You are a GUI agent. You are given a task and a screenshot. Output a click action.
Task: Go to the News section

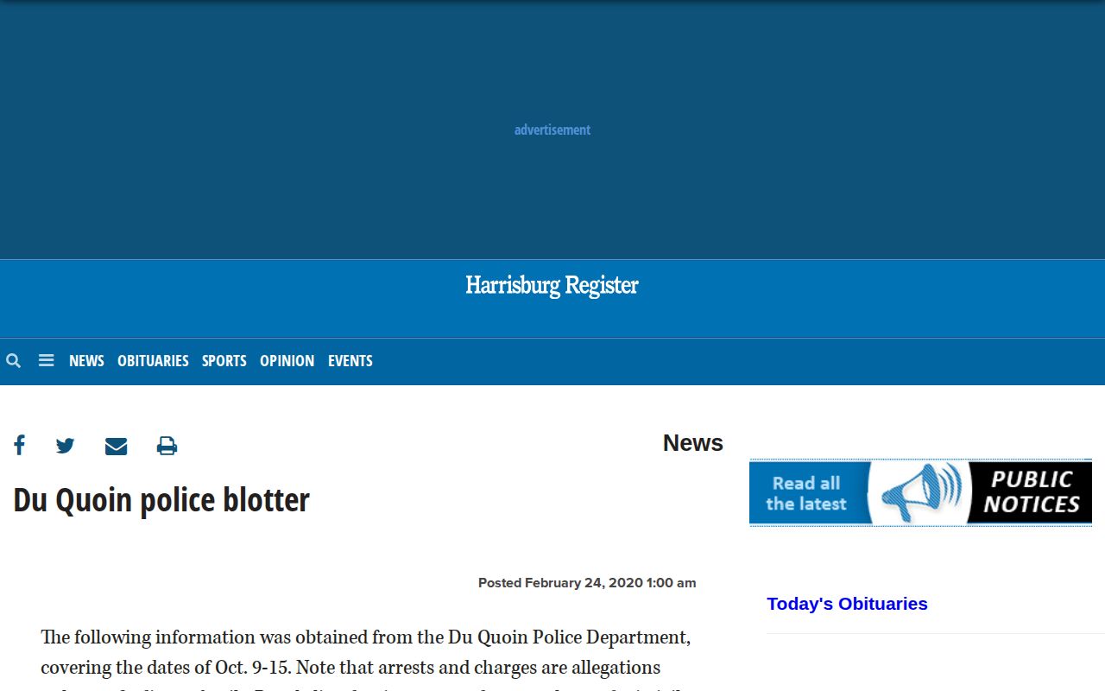86,361
